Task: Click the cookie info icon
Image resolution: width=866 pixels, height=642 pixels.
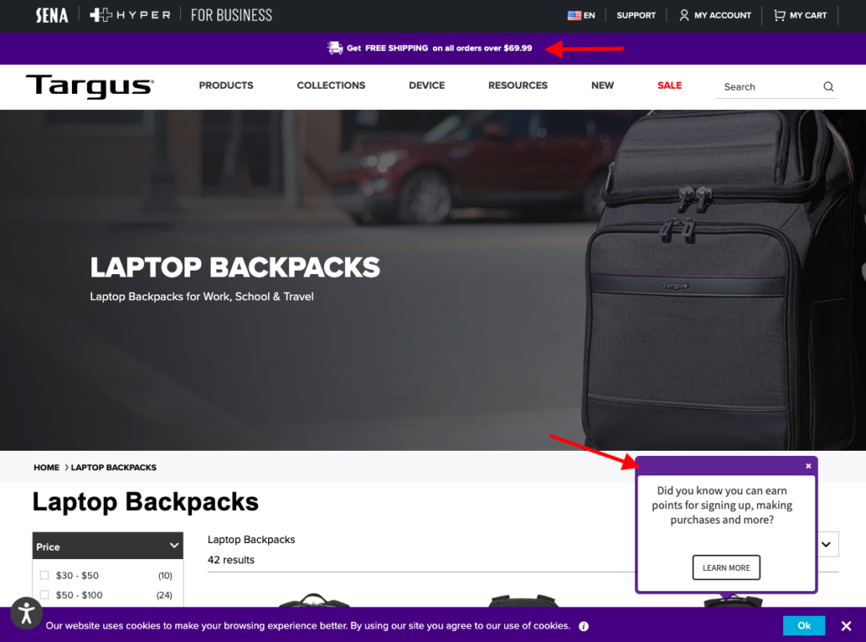Action: pos(584,626)
